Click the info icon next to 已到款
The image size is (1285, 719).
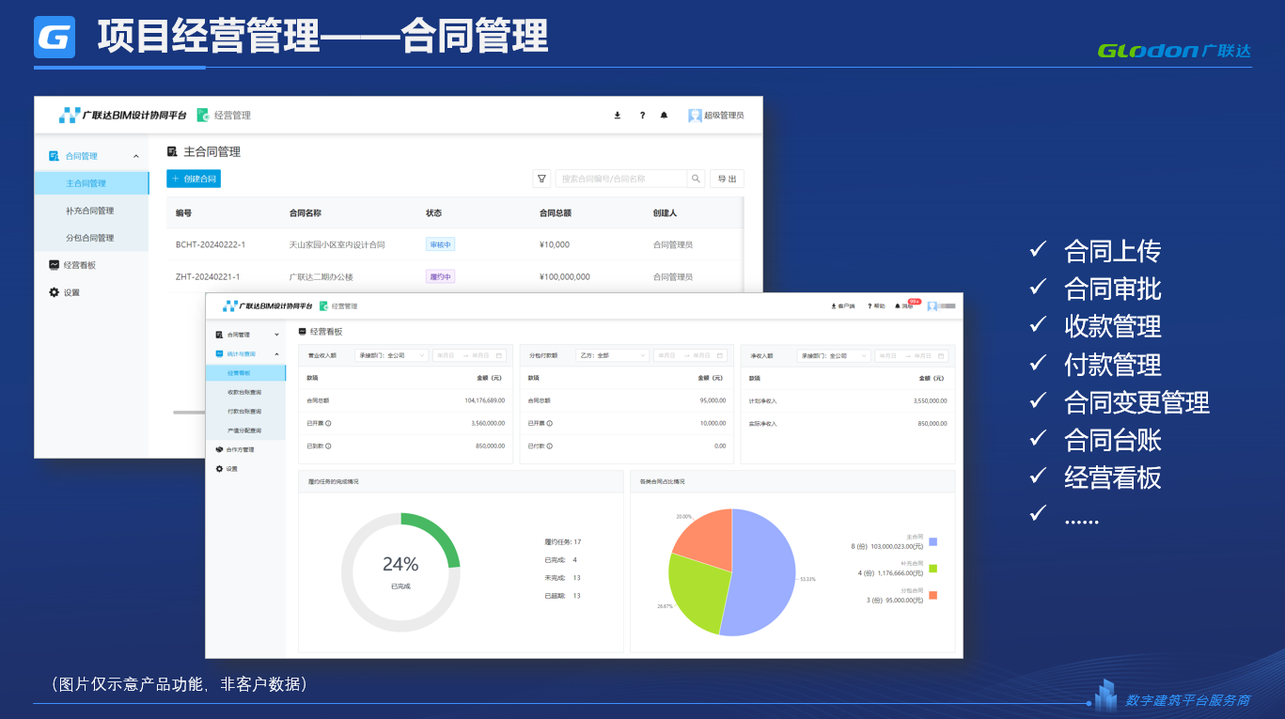[x=328, y=446]
